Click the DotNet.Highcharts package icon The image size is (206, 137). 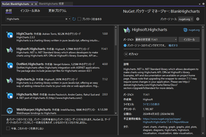pos(10,65)
